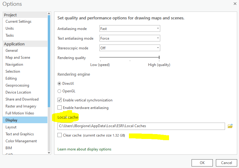Select Map and Scene in sidebar

[x=18, y=58]
